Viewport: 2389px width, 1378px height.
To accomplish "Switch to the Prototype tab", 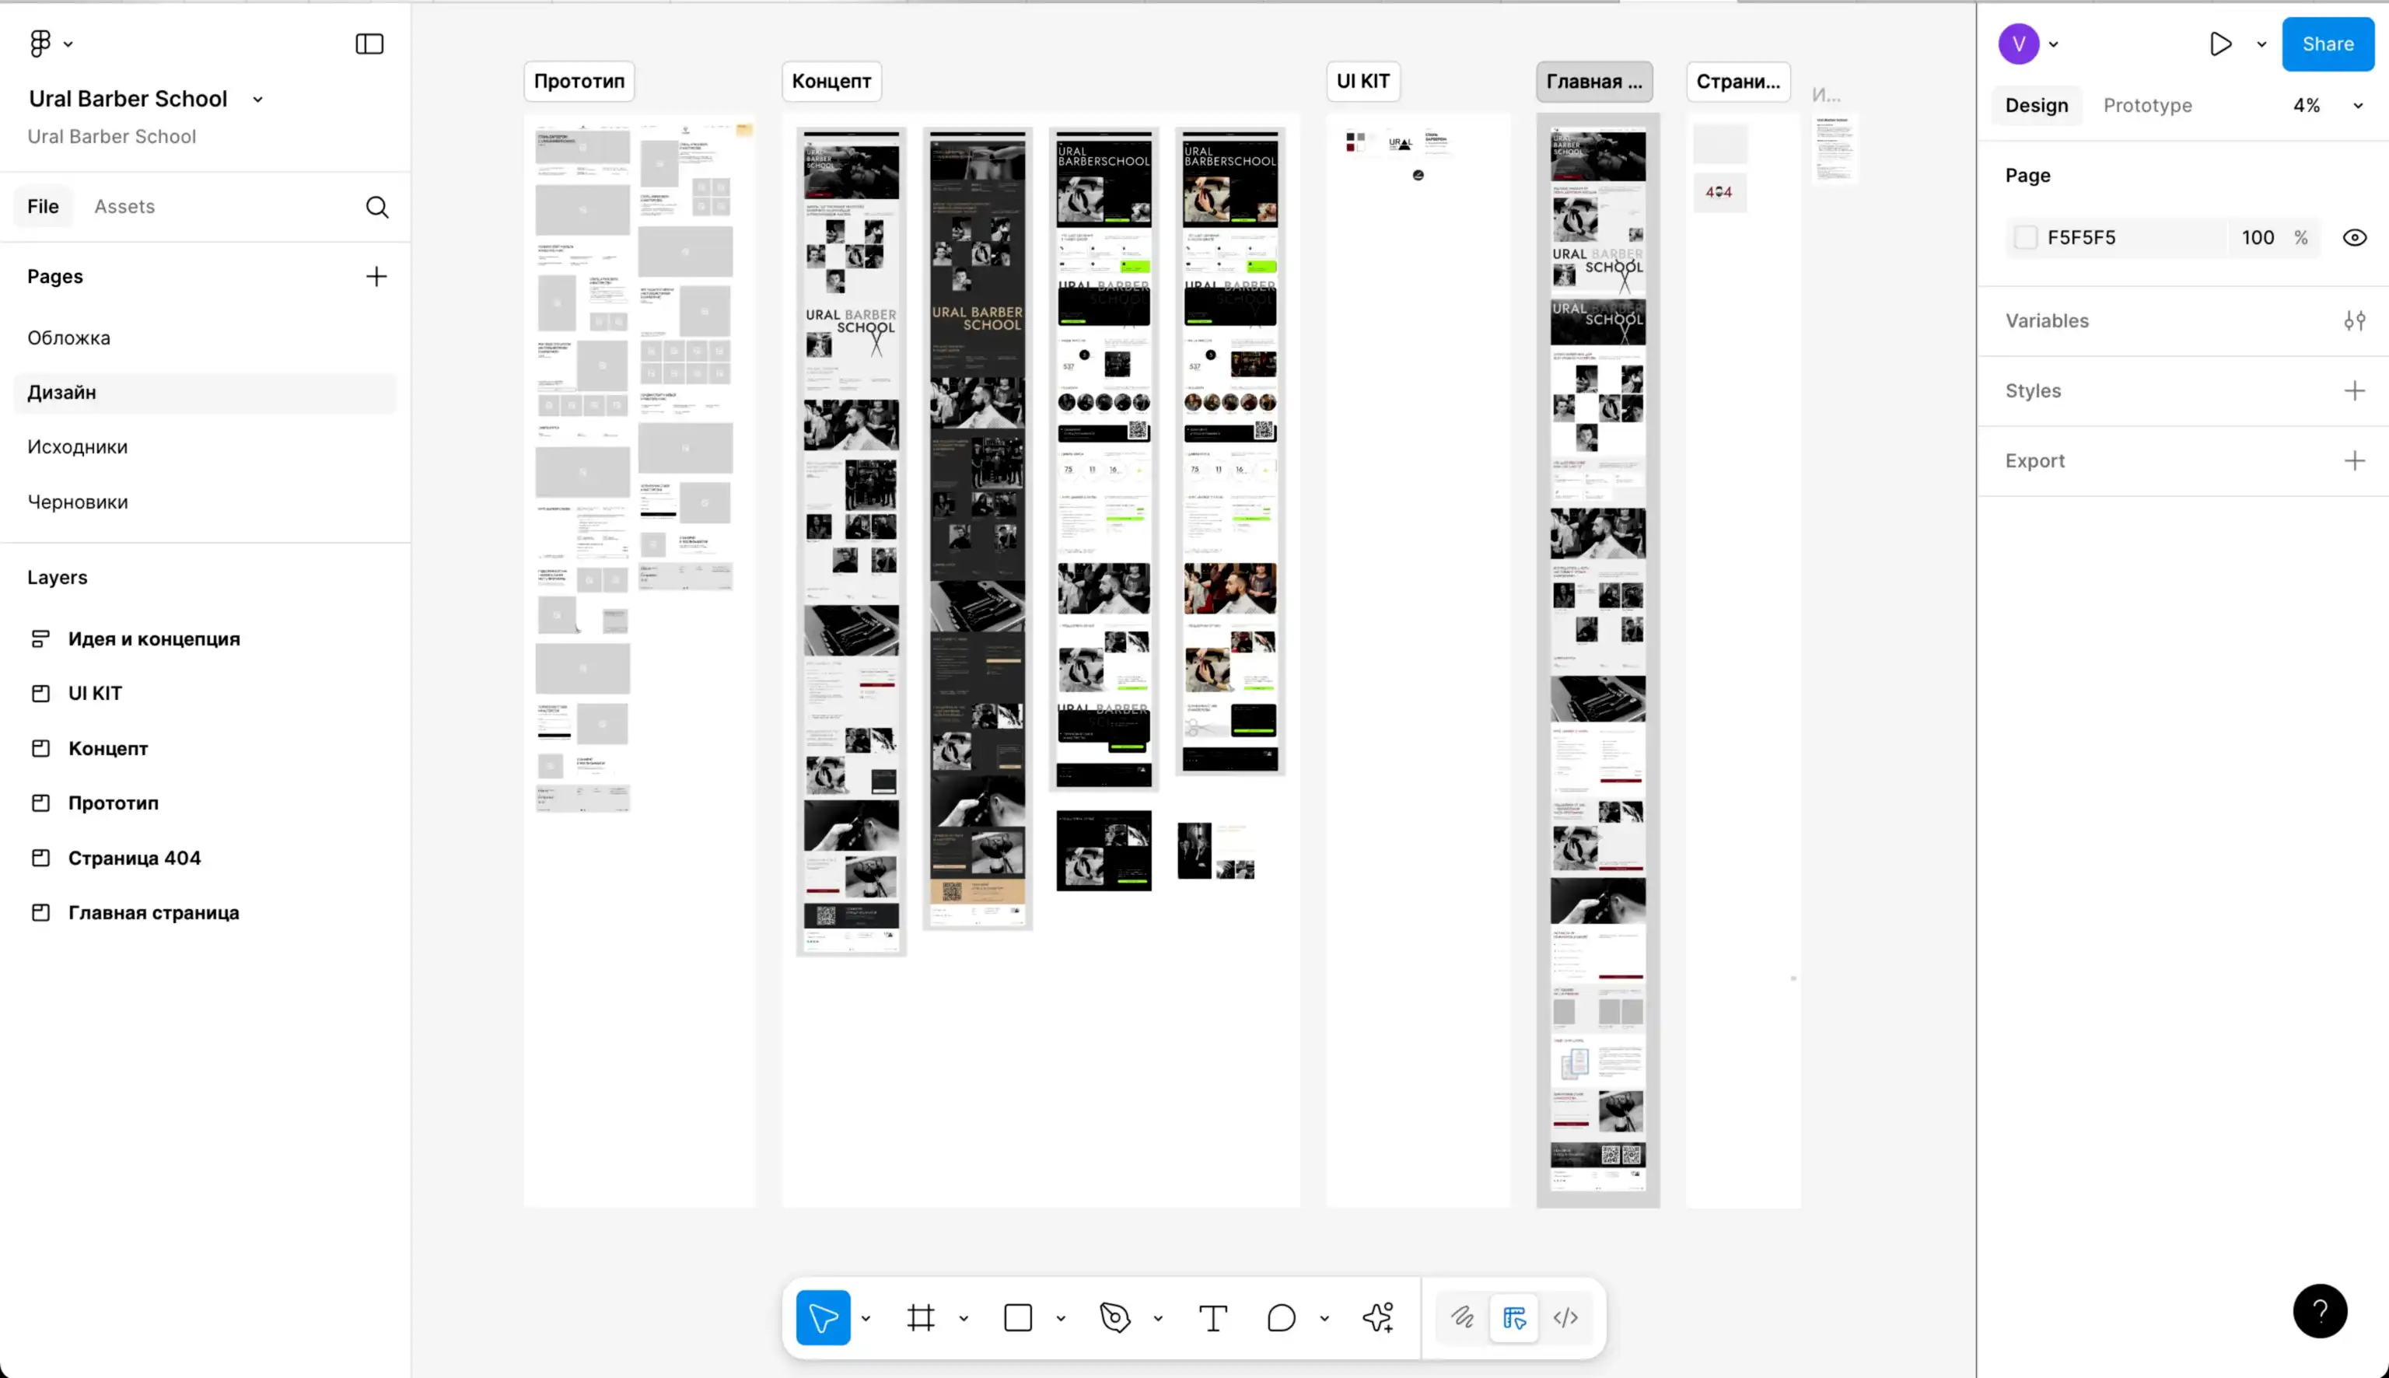I will (x=2147, y=106).
